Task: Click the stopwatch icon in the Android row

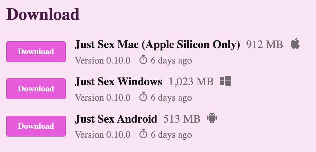Action: (x=143, y=134)
